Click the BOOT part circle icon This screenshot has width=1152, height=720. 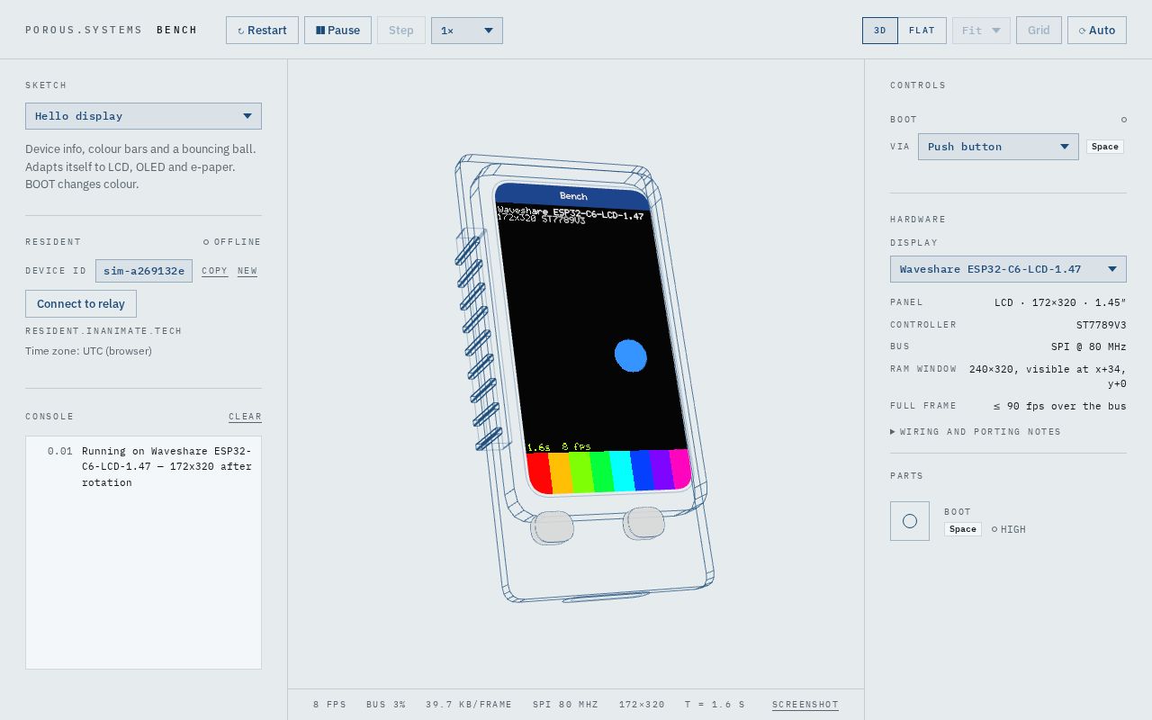click(910, 521)
